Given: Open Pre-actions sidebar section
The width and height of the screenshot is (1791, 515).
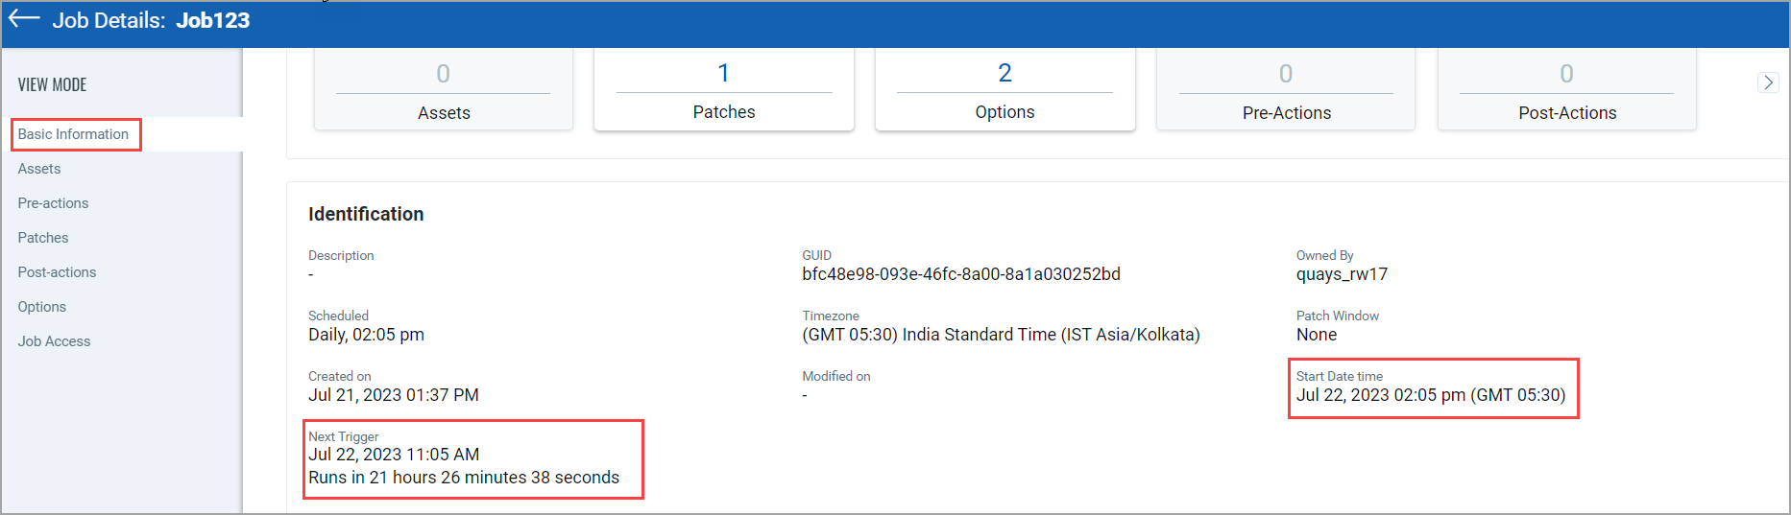Looking at the screenshot, I should [x=53, y=203].
